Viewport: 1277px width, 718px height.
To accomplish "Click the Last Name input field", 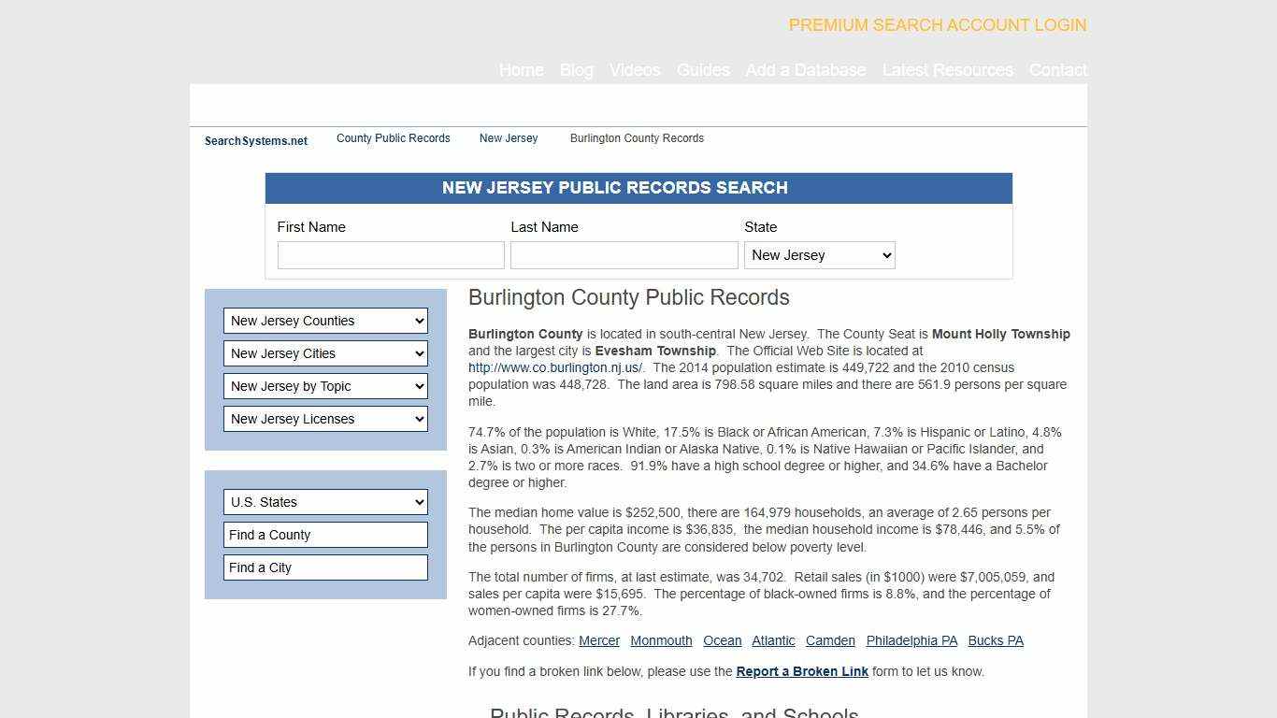I will (x=624, y=254).
